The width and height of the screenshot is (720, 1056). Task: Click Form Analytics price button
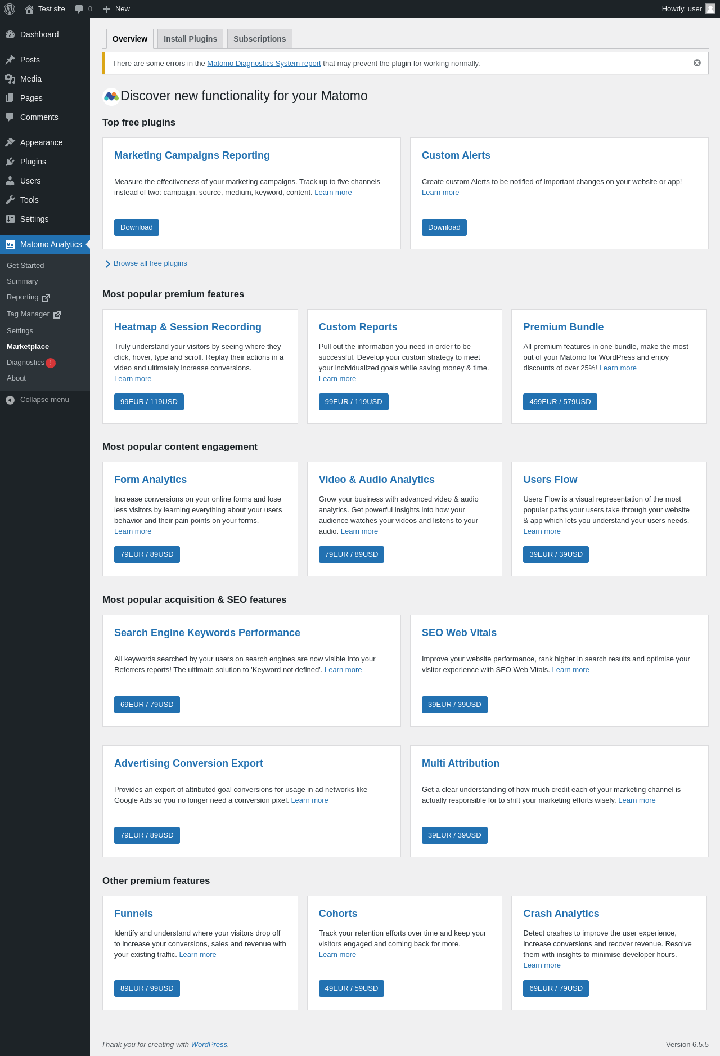pyautogui.click(x=147, y=554)
